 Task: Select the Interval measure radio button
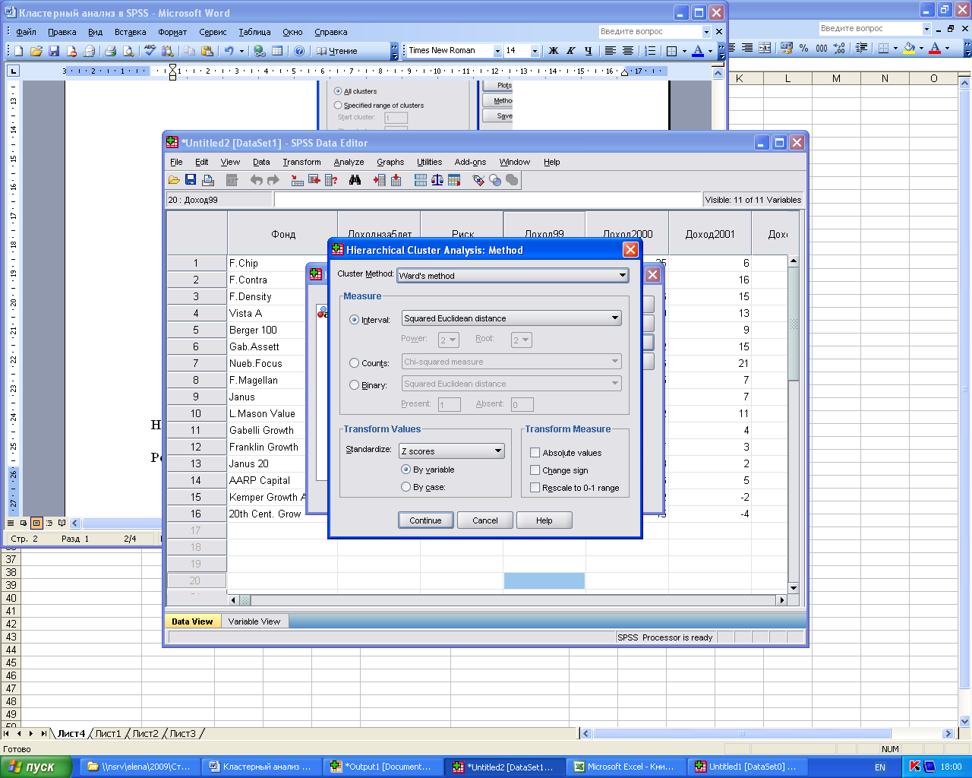click(354, 320)
